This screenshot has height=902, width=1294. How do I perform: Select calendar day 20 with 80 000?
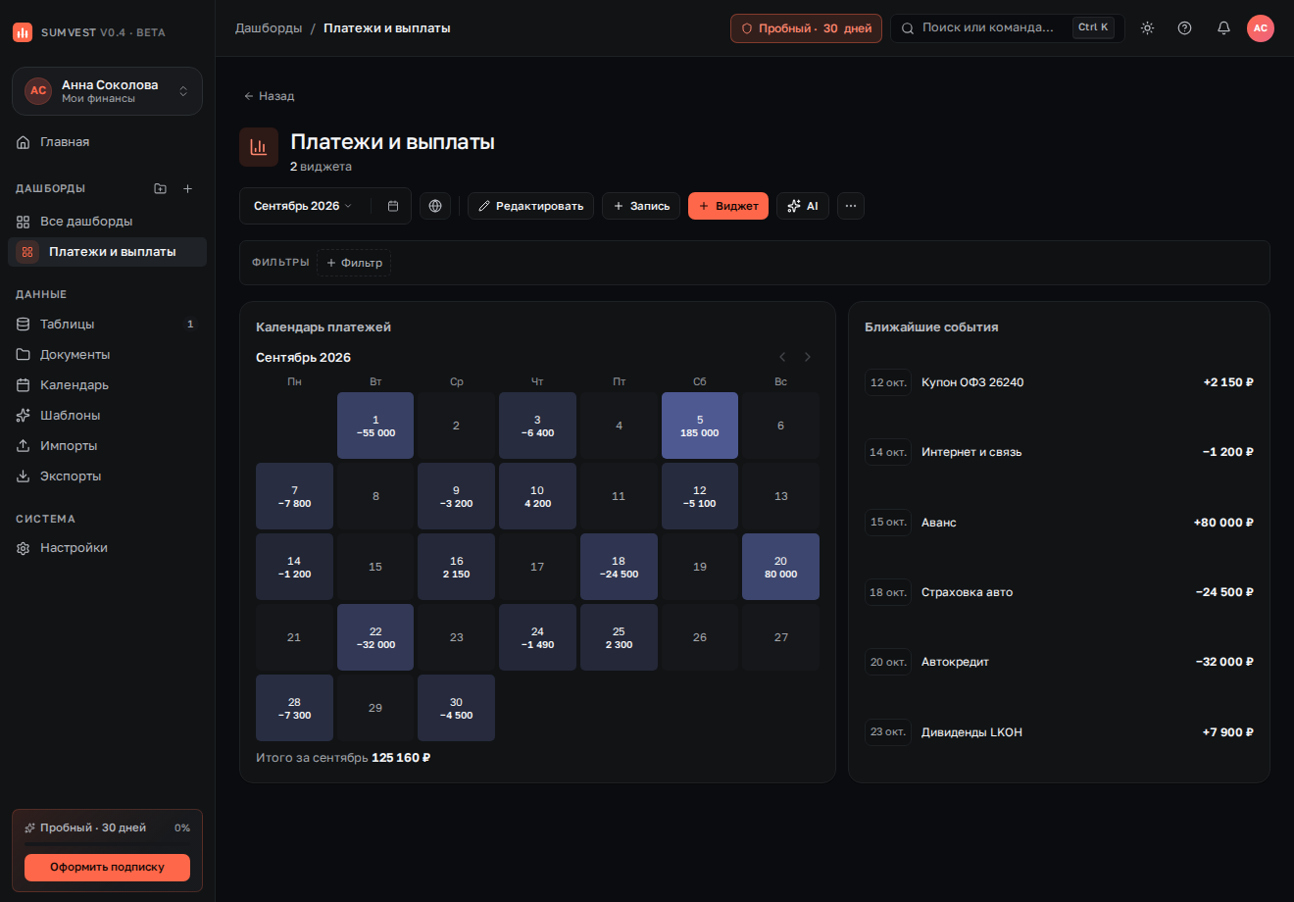(781, 567)
